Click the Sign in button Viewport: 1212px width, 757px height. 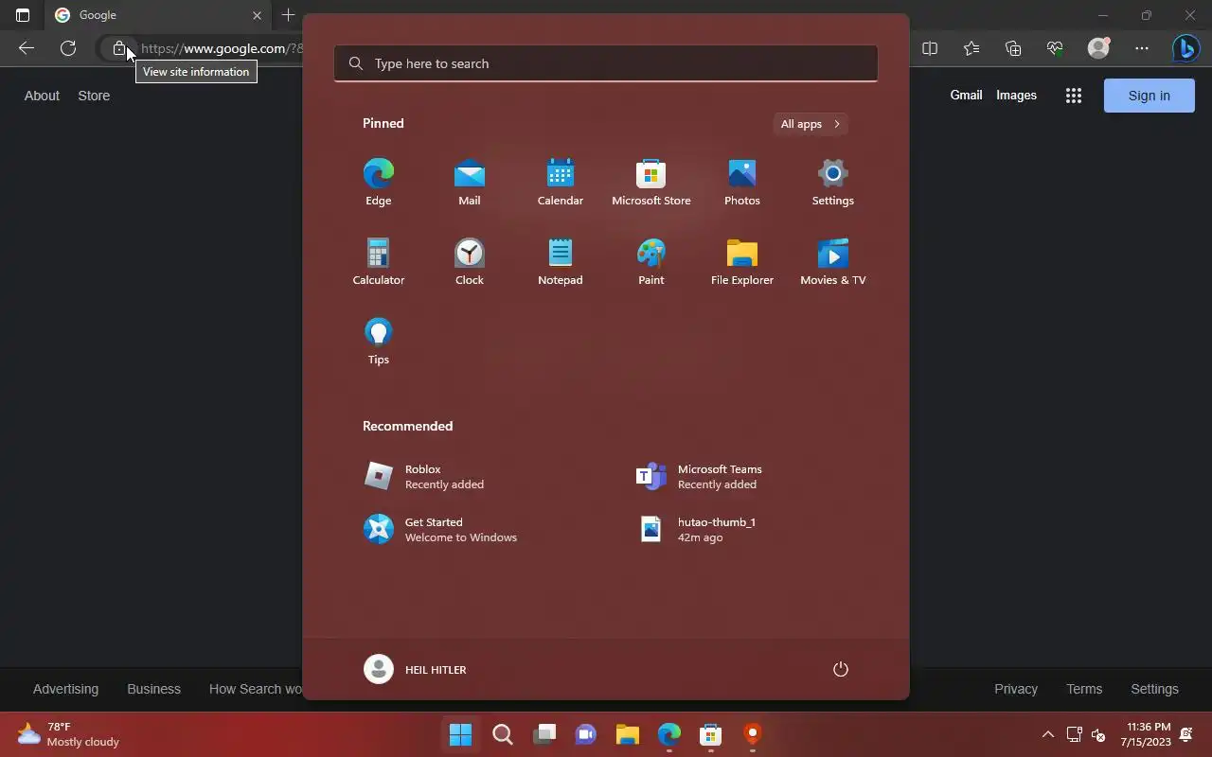coord(1149,96)
